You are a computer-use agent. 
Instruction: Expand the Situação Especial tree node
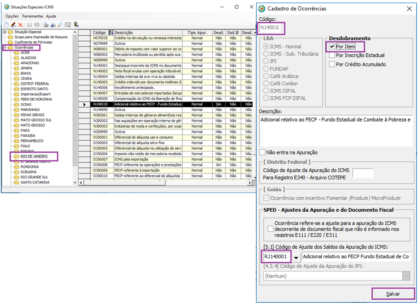coord(5,32)
